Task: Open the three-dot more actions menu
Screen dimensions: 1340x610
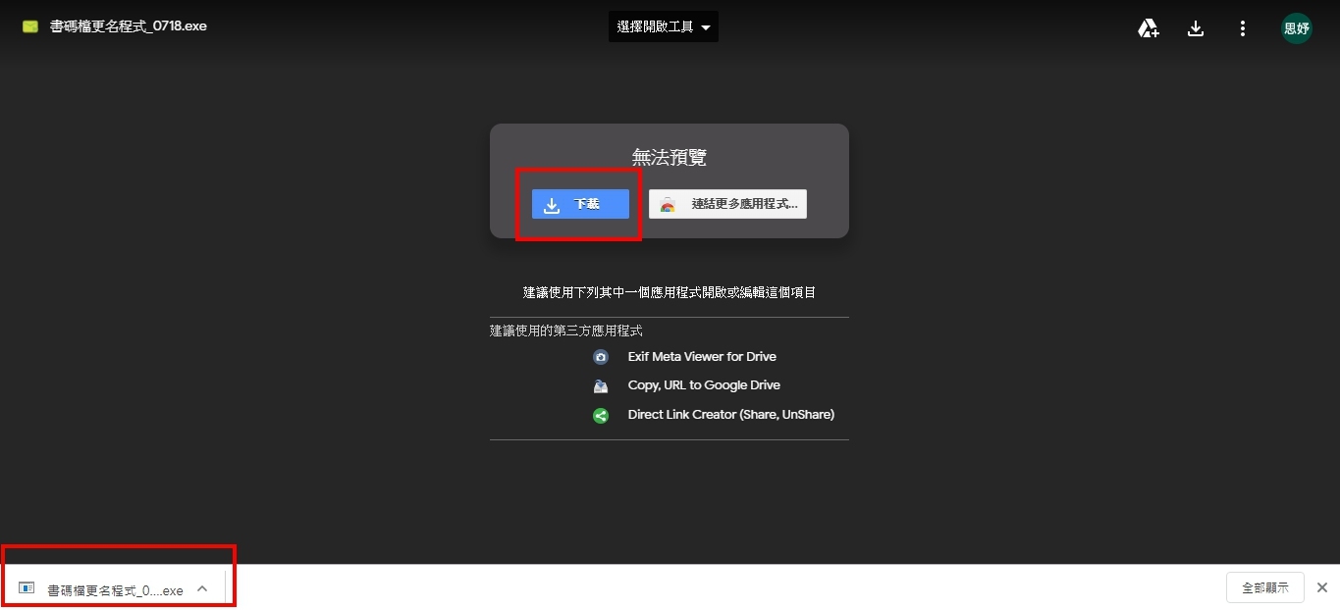Action: coord(1243,28)
